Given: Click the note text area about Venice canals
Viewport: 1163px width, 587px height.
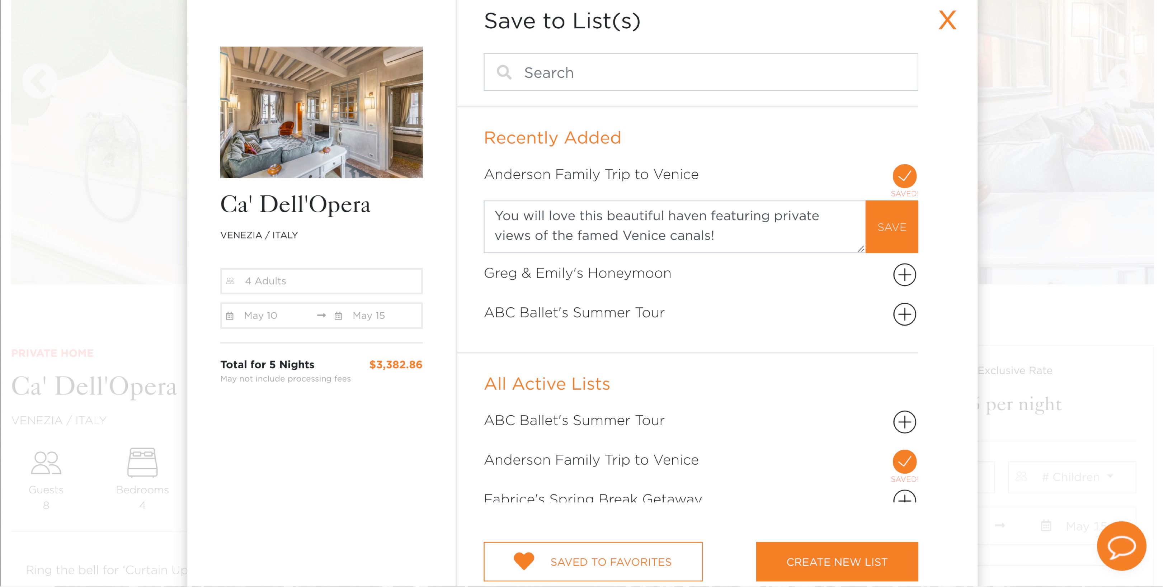Looking at the screenshot, I should pos(674,227).
